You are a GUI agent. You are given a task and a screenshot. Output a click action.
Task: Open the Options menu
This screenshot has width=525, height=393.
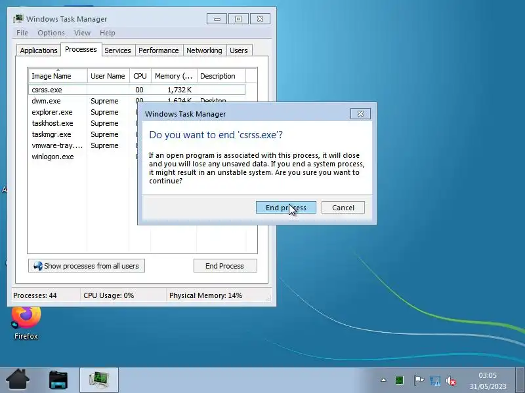(x=51, y=33)
